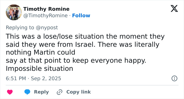The image size is (184, 99).
Task: Click the 'keep everyone happy' sentence
Action: click(x=109, y=60)
